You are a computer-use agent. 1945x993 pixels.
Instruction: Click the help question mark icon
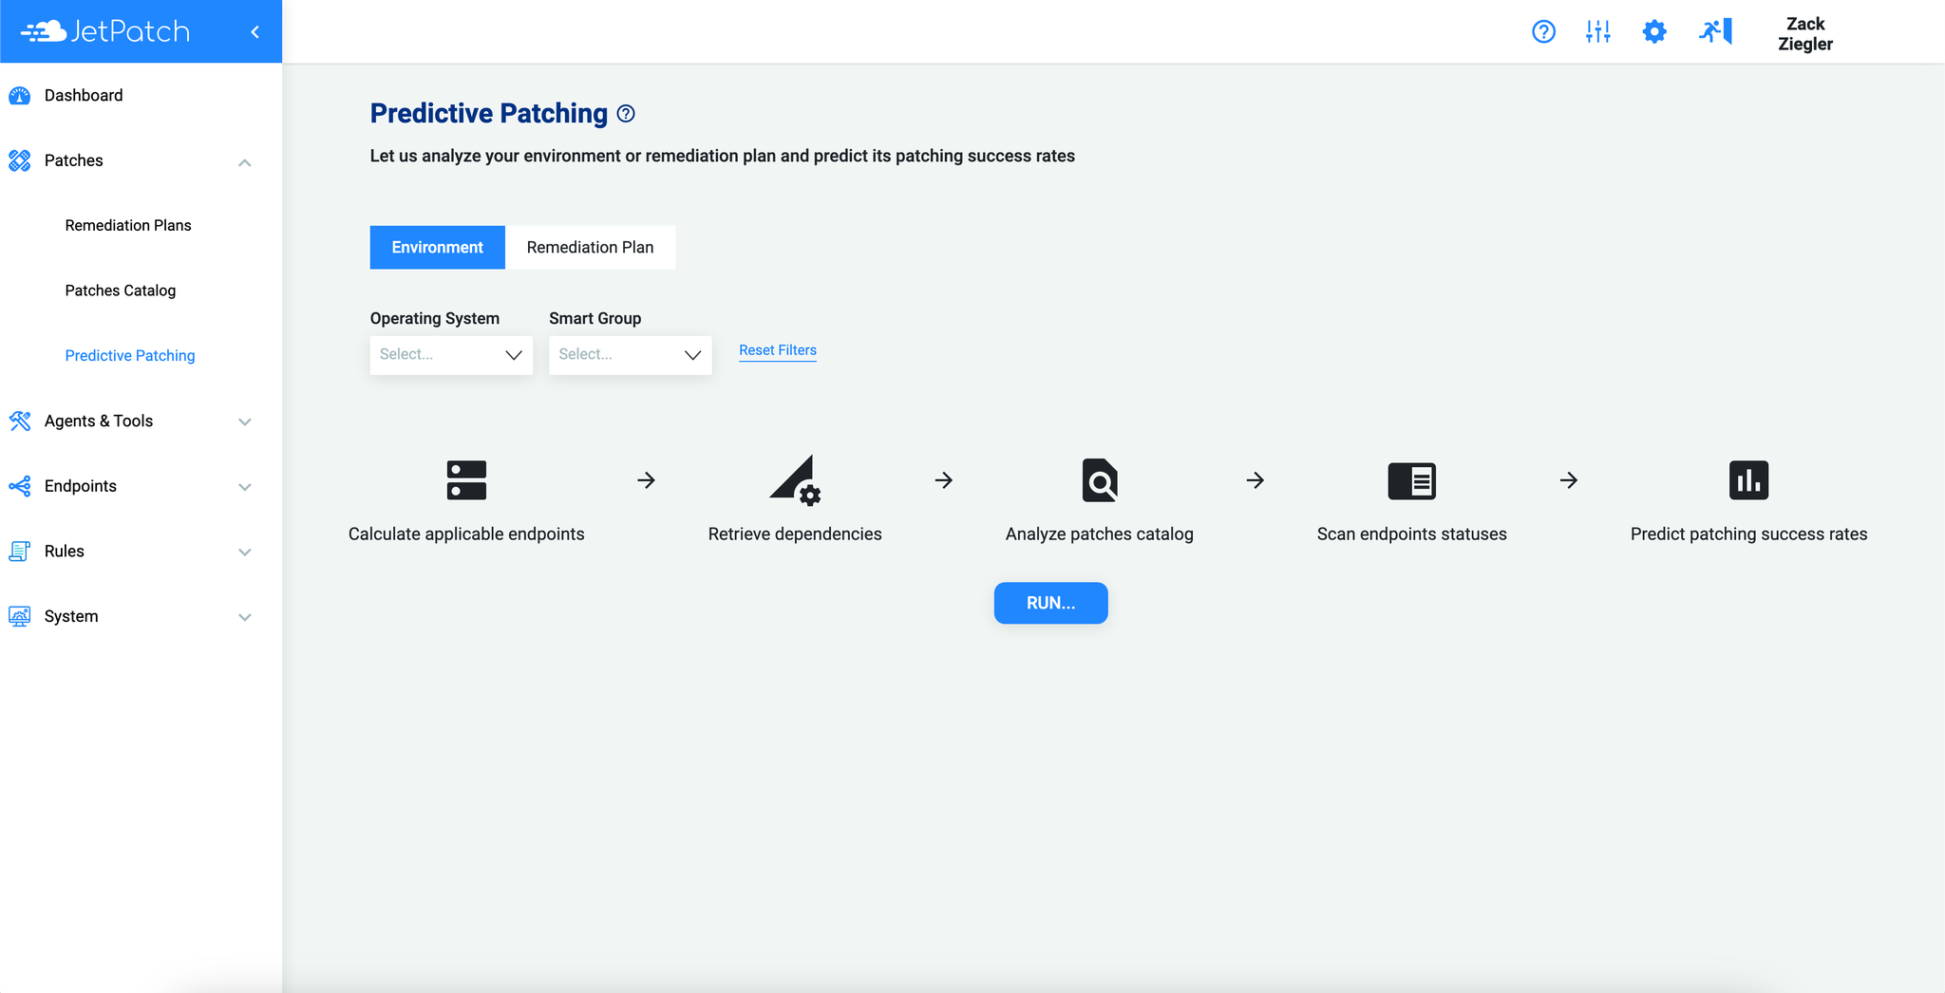(1543, 31)
